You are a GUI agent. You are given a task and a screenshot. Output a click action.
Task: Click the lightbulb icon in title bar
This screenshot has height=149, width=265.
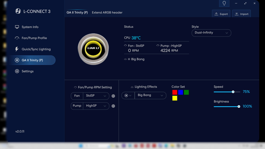pos(224,3)
